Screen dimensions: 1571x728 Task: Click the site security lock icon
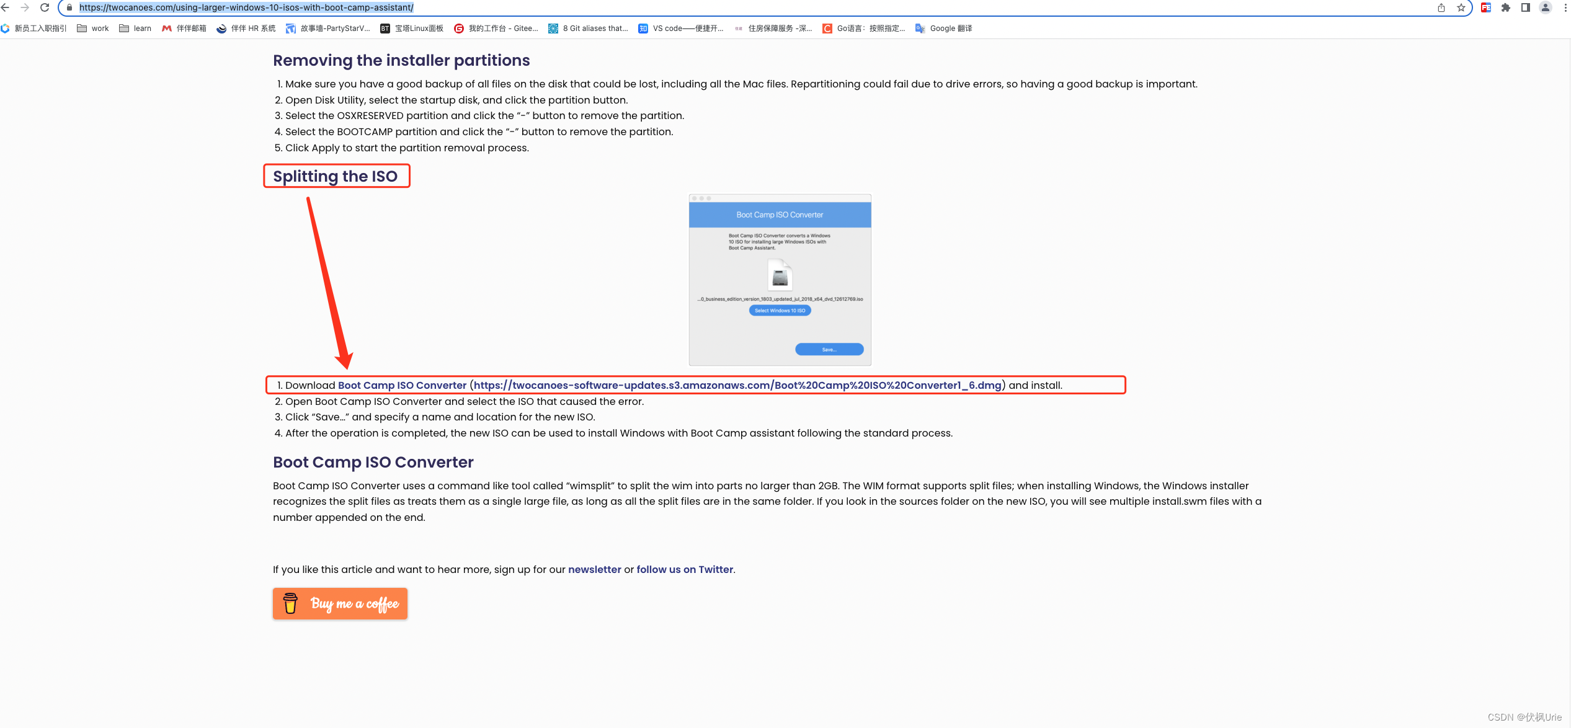(68, 8)
